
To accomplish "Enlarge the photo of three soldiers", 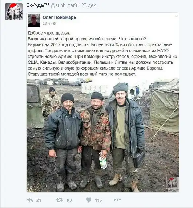I will point(102,135).
